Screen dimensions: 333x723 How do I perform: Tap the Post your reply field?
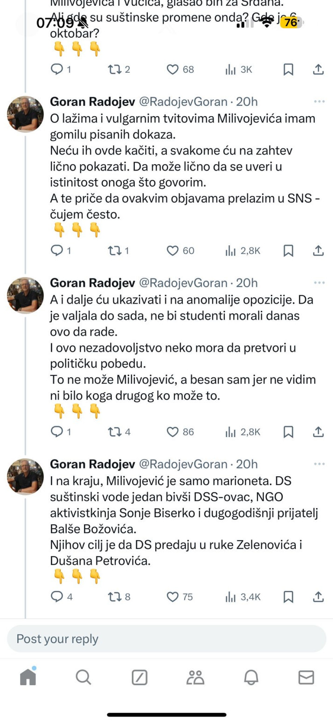point(166,639)
